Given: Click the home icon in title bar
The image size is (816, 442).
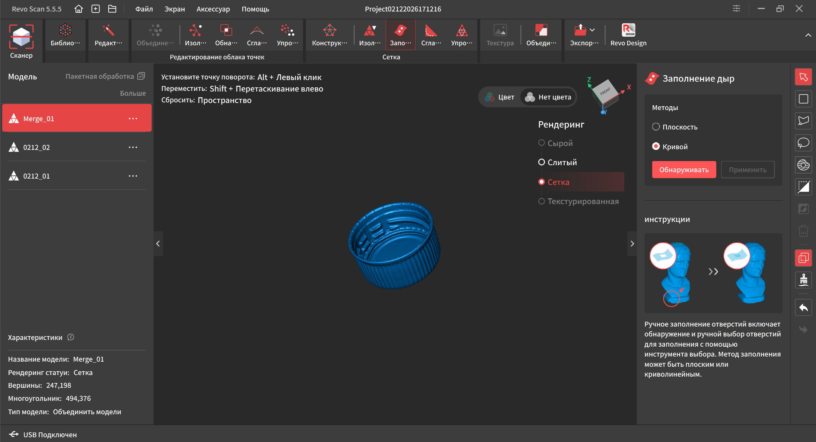Looking at the screenshot, I should coord(79,9).
